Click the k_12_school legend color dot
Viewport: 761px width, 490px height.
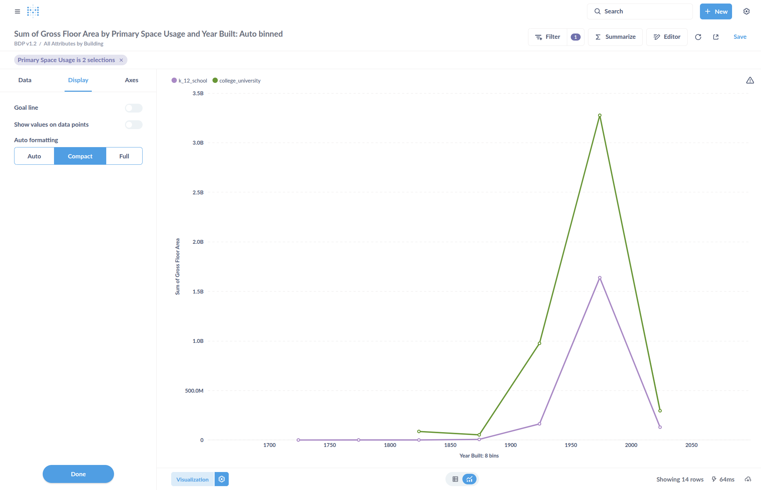click(174, 80)
